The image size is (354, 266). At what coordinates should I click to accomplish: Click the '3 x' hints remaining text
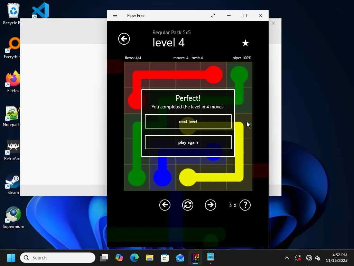pos(232,205)
